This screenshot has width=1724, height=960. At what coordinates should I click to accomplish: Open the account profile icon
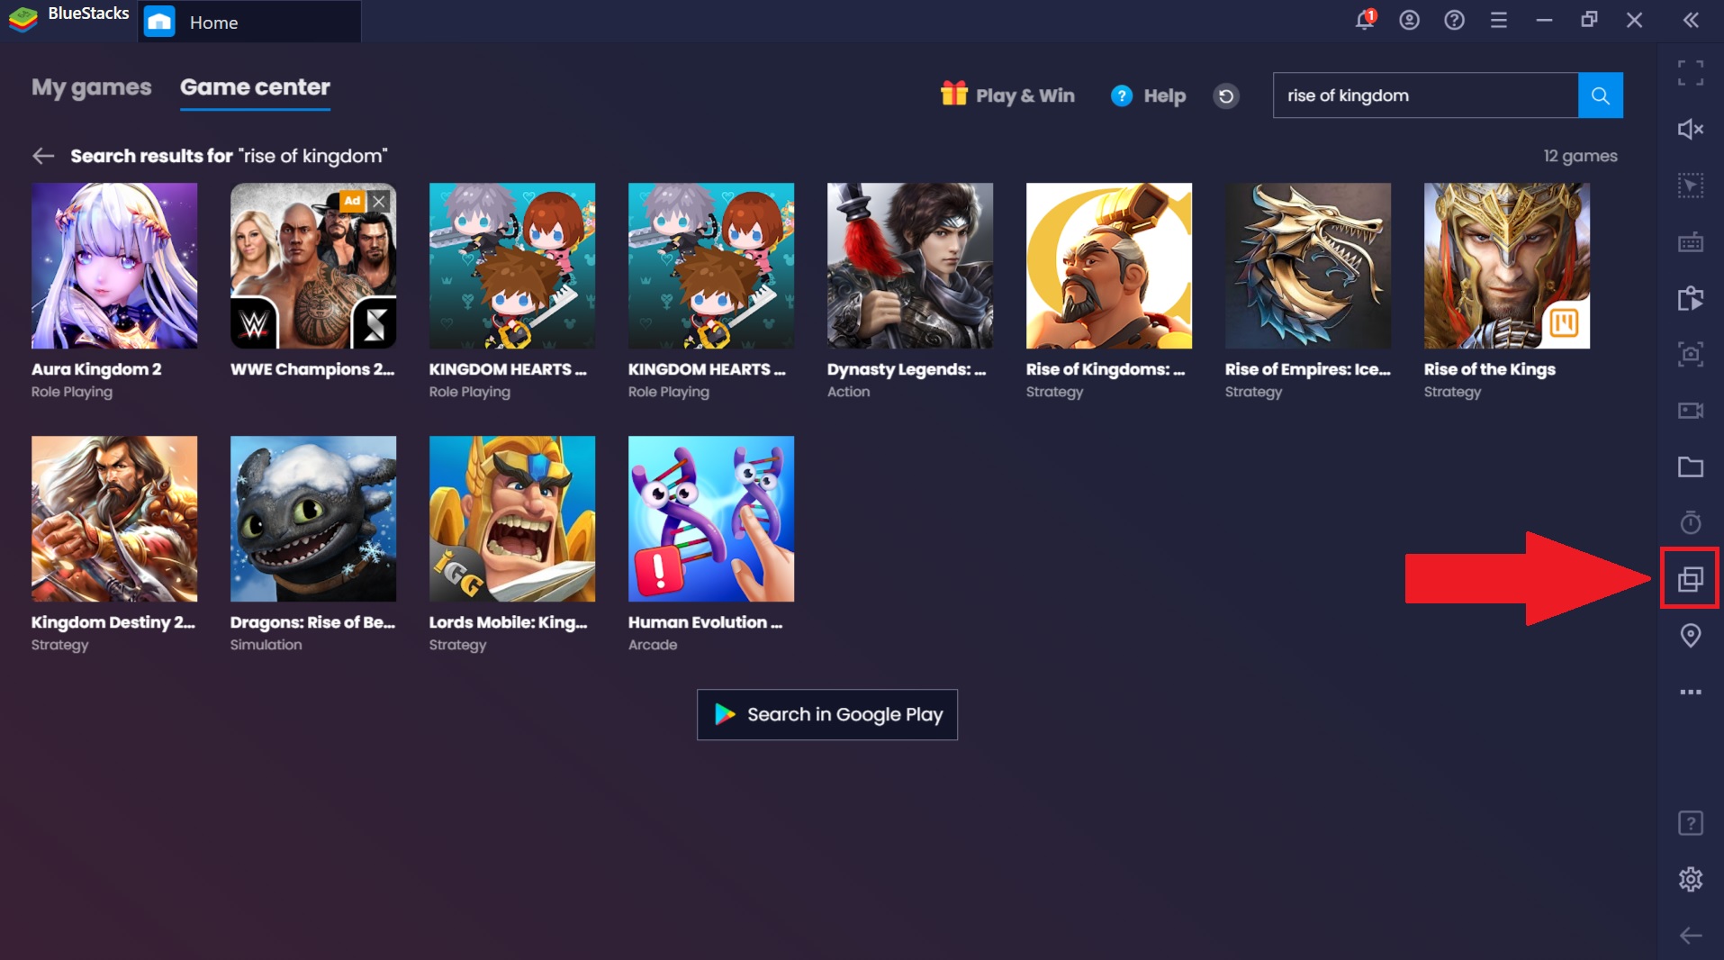[1410, 20]
